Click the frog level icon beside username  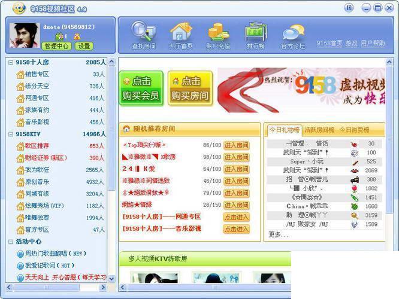(x=59, y=37)
